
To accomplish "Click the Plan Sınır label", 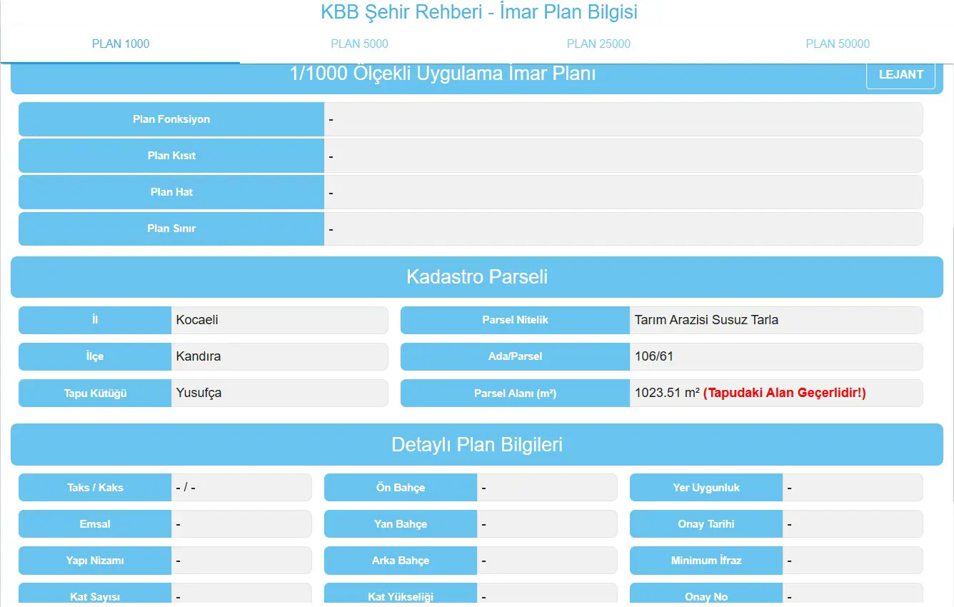I will (171, 229).
